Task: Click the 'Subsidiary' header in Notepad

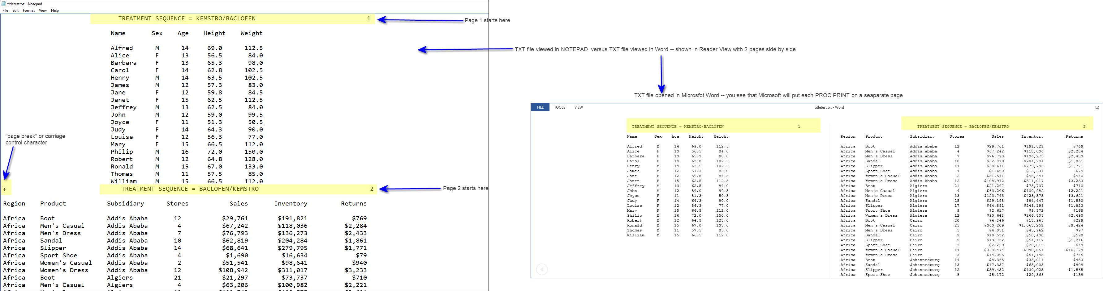Action: click(x=125, y=204)
